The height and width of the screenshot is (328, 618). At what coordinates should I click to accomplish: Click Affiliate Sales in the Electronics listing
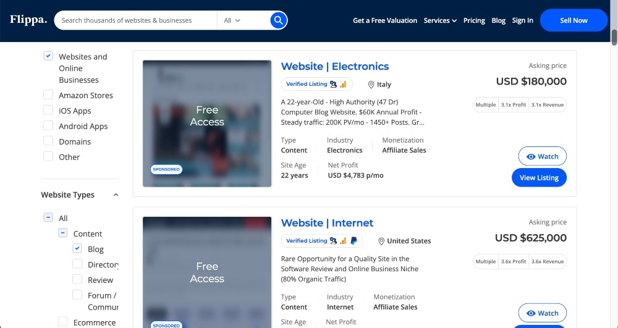click(404, 150)
